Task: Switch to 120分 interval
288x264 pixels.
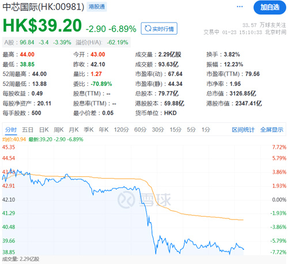Action: click(x=122, y=130)
